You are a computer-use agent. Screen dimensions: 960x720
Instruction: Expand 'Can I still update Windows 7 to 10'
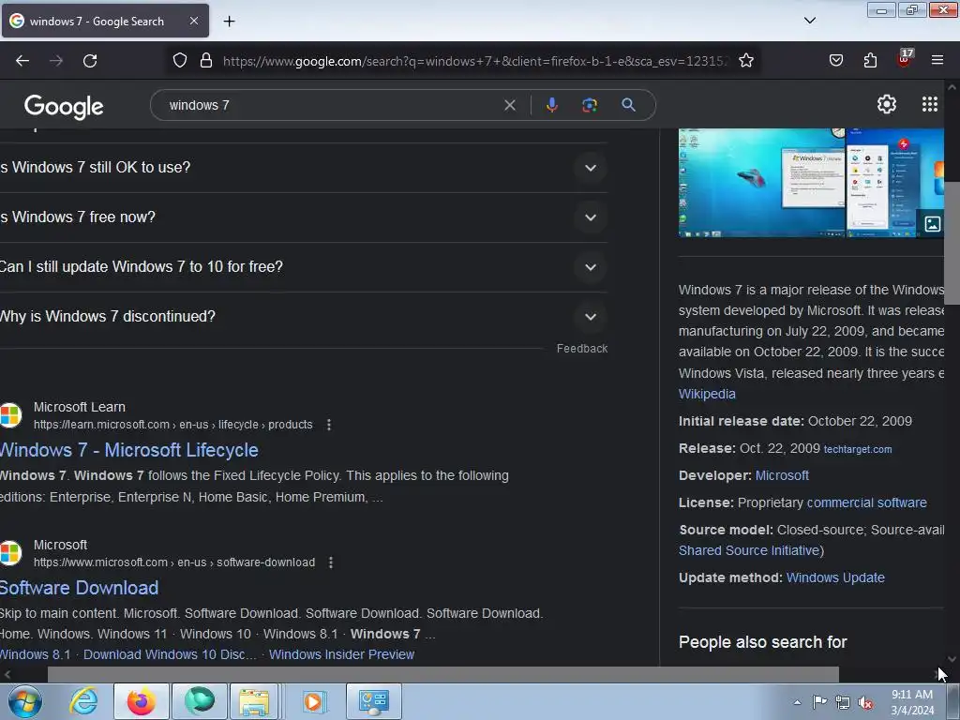pyautogui.click(x=304, y=267)
